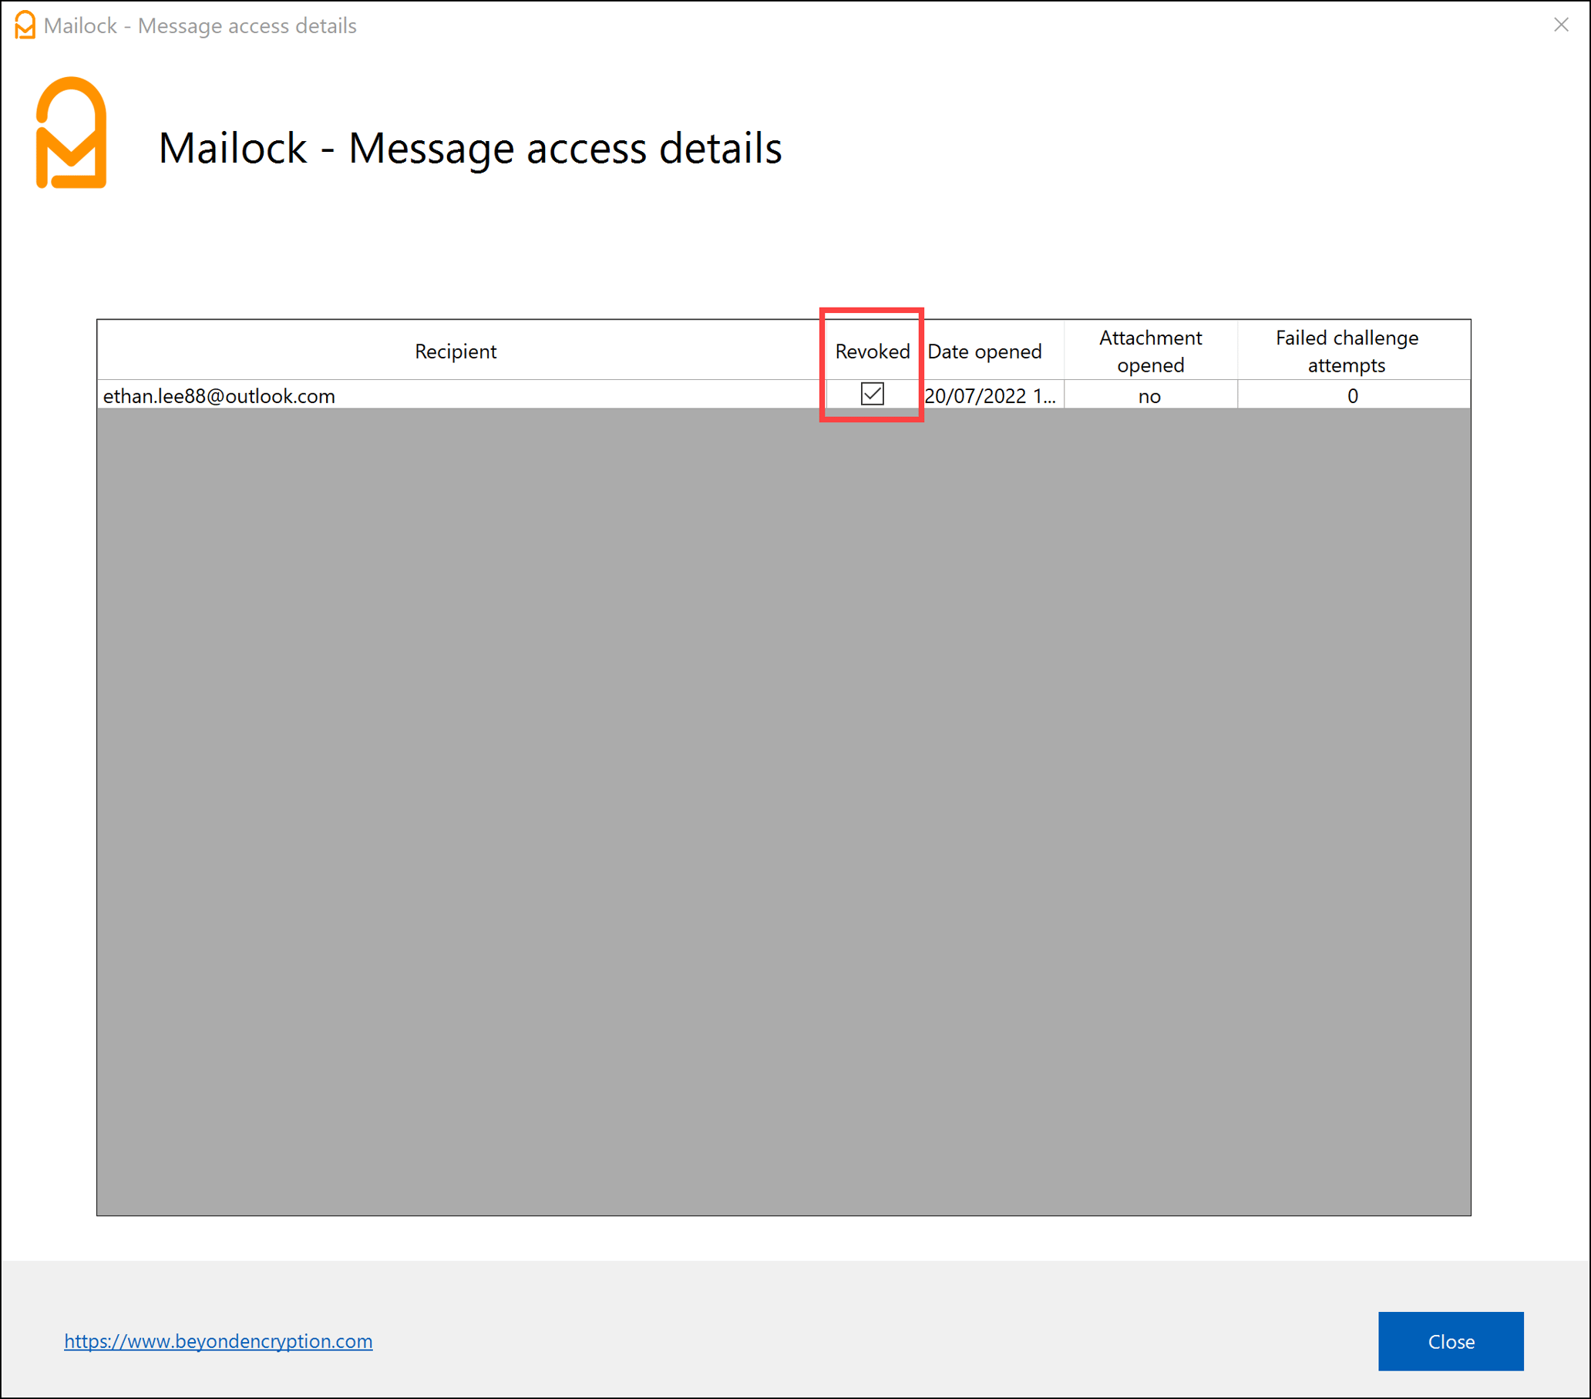This screenshot has height=1399, width=1591.
Task: Sort by the Date opened column header
Action: 985,351
